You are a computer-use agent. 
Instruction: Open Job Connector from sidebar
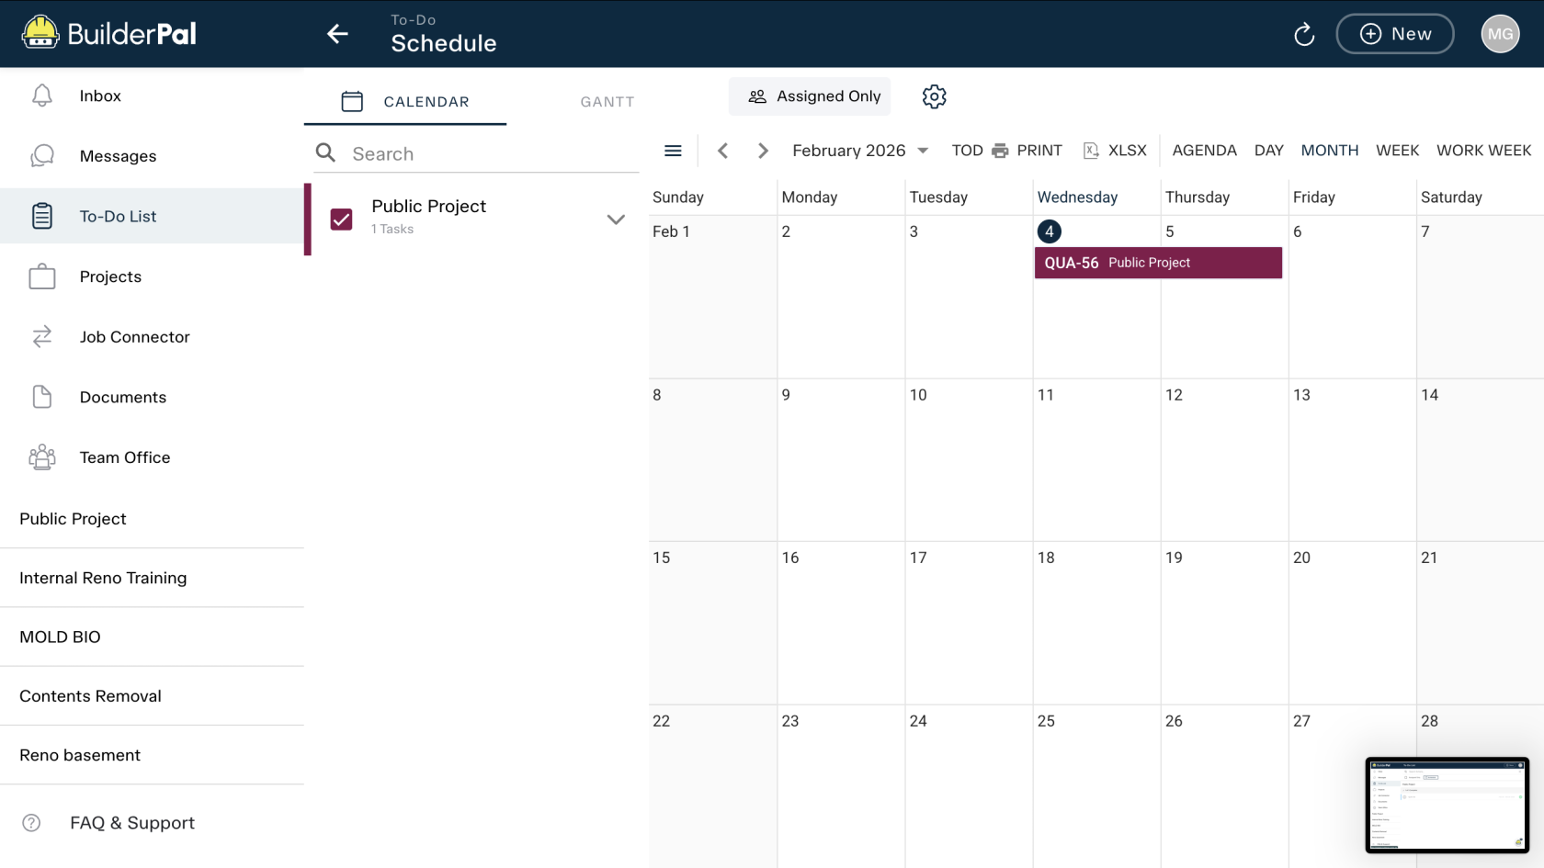134,337
